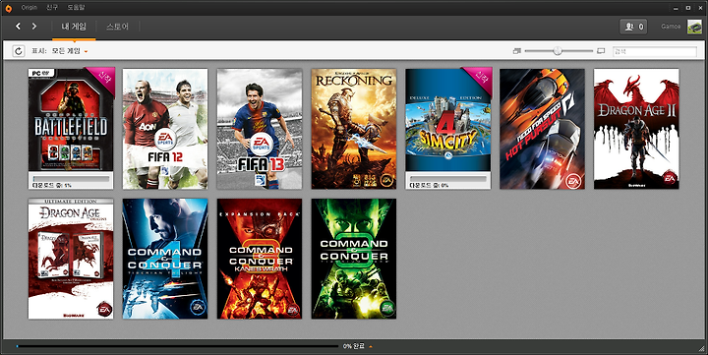The height and width of the screenshot is (355, 708).
Task: Select the Command & Conquer 4 tile
Action: (x=165, y=259)
